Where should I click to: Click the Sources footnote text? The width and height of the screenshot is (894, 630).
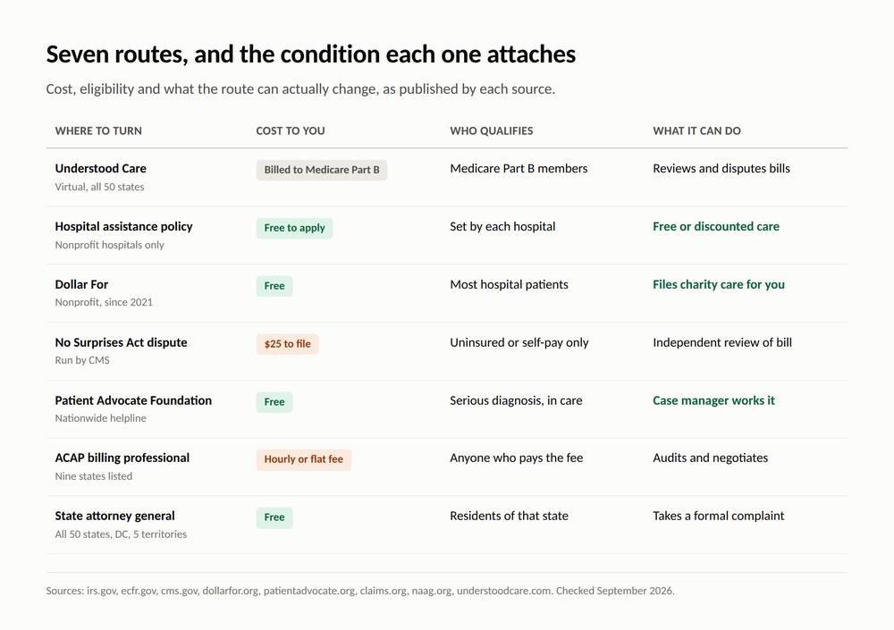pyautogui.click(x=360, y=591)
